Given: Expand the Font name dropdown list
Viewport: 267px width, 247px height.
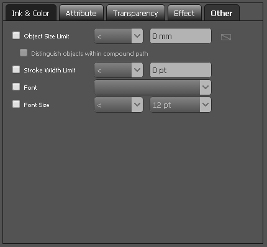Looking at the screenshot, I should tap(153, 87).
